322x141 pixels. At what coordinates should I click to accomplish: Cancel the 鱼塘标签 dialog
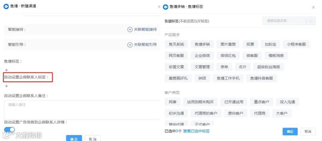point(308,131)
